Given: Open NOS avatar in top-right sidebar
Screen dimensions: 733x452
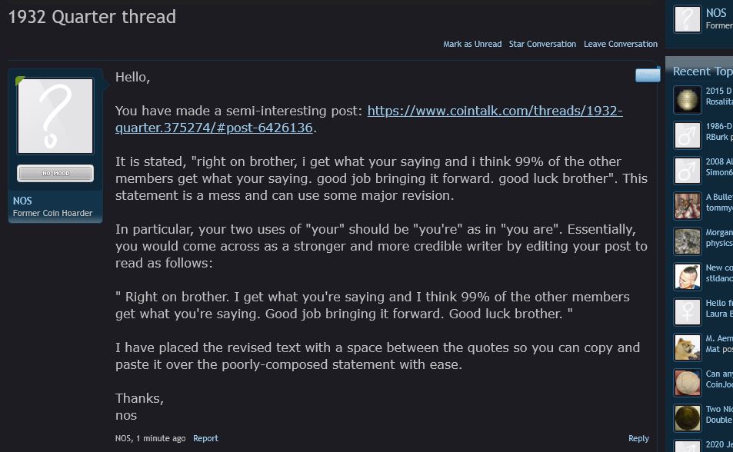Looking at the screenshot, I should tap(687, 19).
